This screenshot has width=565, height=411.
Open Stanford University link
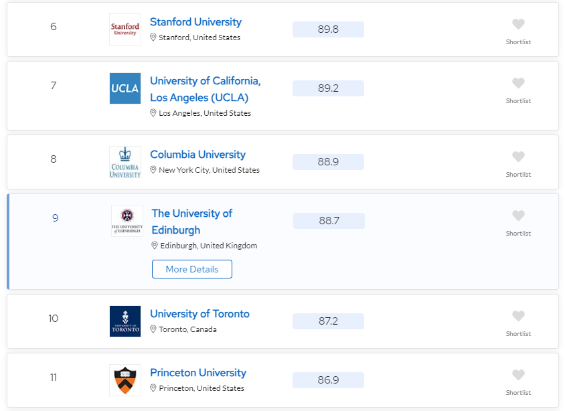click(195, 22)
